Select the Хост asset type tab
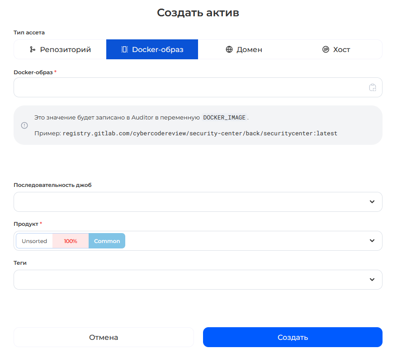Screen dimensions: 397x353 pos(336,50)
